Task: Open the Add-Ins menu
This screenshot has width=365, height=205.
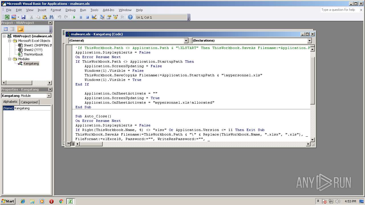Action: click(x=109, y=10)
